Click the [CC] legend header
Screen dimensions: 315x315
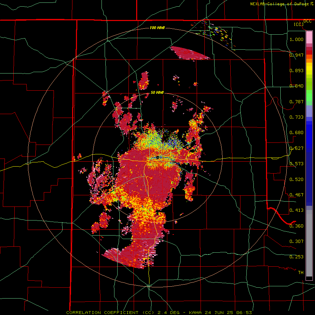click(299, 24)
